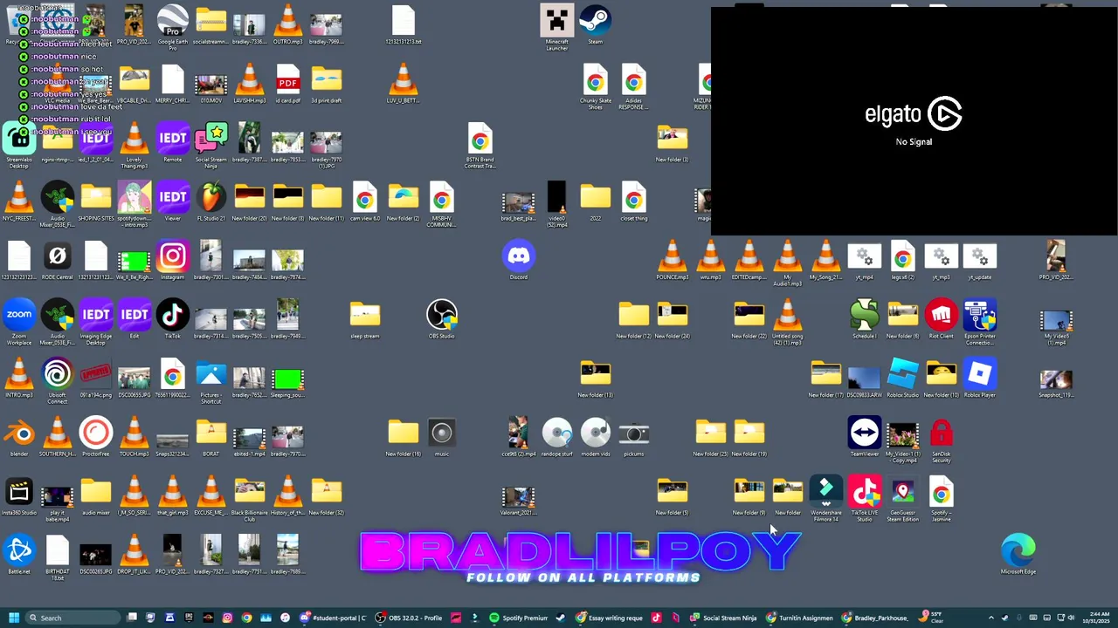
Task: Switch to Spotify Premium taskbar item
Action: [x=519, y=618]
